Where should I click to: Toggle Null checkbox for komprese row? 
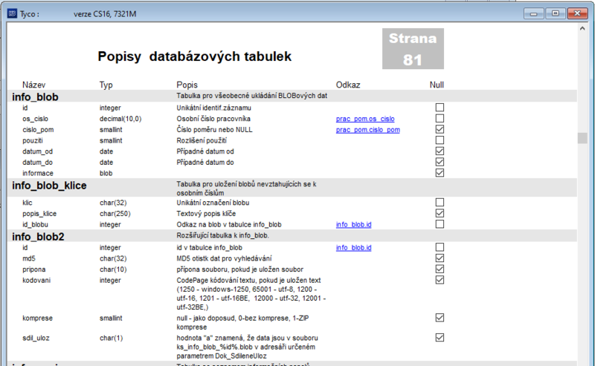[x=440, y=318]
